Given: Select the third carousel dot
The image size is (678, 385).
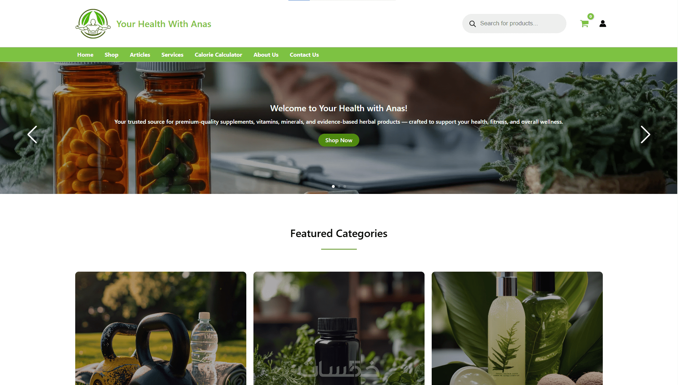Looking at the screenshot, I should [x=345, y=186].
